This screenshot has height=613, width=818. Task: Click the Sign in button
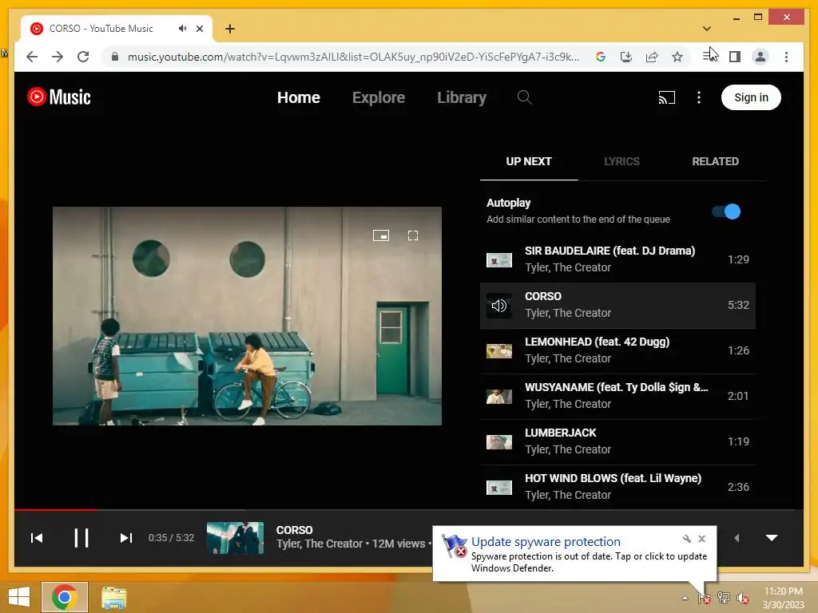pos(751,97)
